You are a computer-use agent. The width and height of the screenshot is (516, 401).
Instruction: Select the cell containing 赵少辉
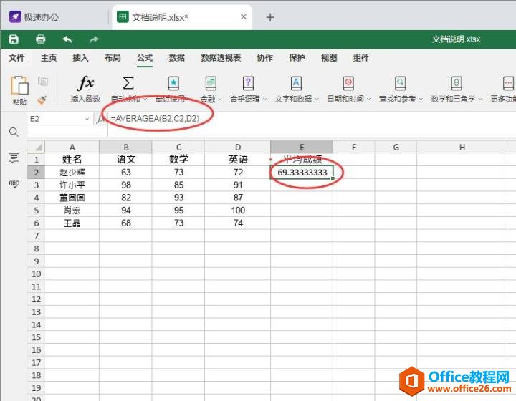pyautogui.click(x=72, y=173)
